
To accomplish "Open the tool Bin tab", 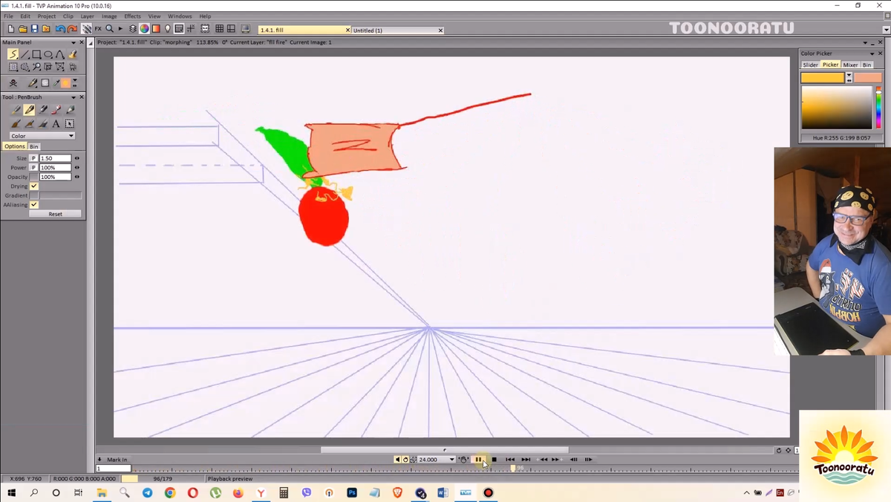I will (34, 146).
